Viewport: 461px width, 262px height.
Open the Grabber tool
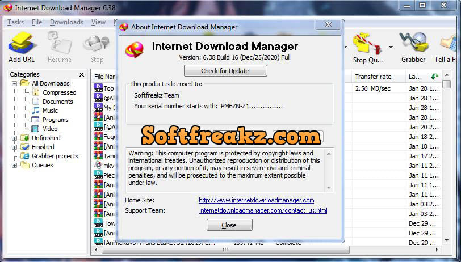(x=413, y=47)
